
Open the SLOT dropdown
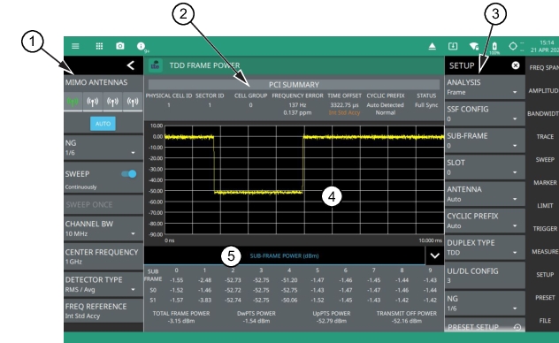[x=485, y=167]
